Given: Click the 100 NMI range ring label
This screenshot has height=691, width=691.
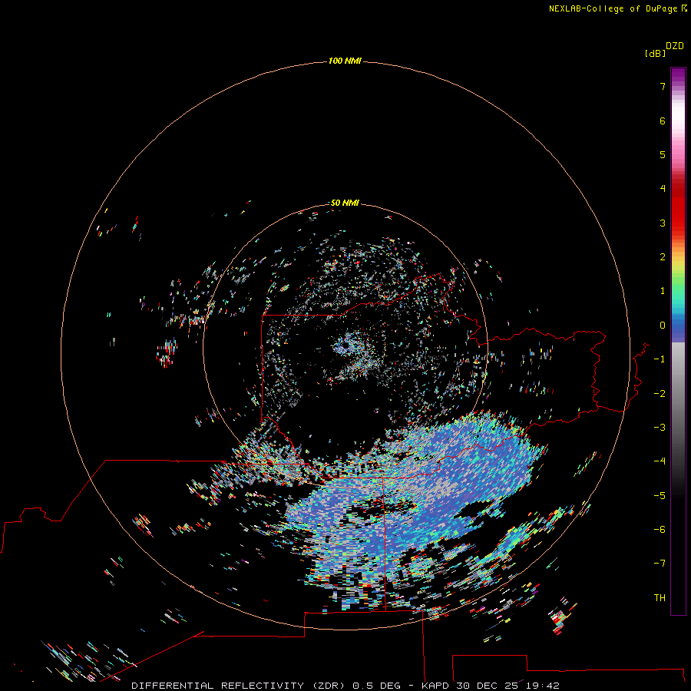Looking at the screenshot, I should point(345,61).
